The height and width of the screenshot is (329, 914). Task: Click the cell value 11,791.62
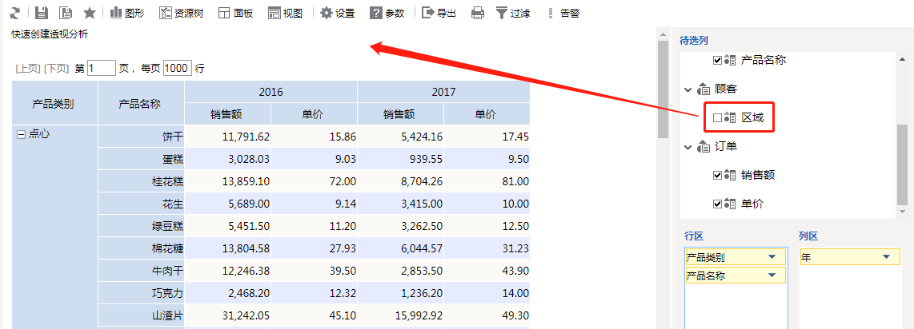(246, 137)
